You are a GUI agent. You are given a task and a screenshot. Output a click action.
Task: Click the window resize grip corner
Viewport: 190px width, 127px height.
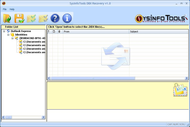188,125
